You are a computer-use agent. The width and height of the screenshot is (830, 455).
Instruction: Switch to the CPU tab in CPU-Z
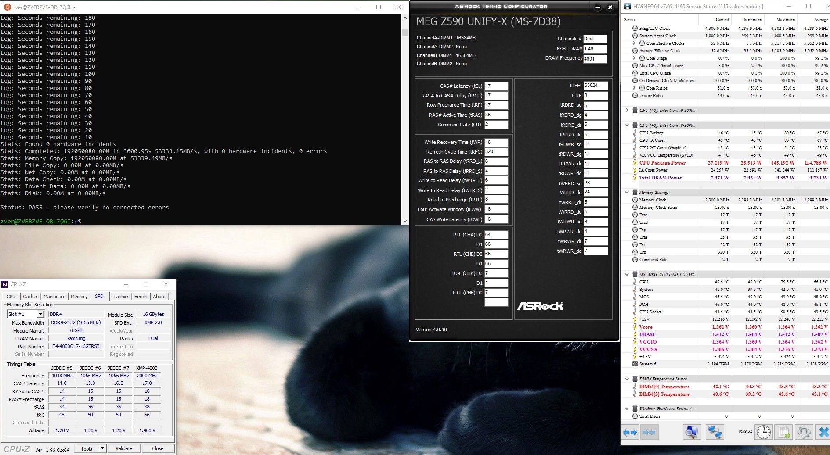click(11, 297)
